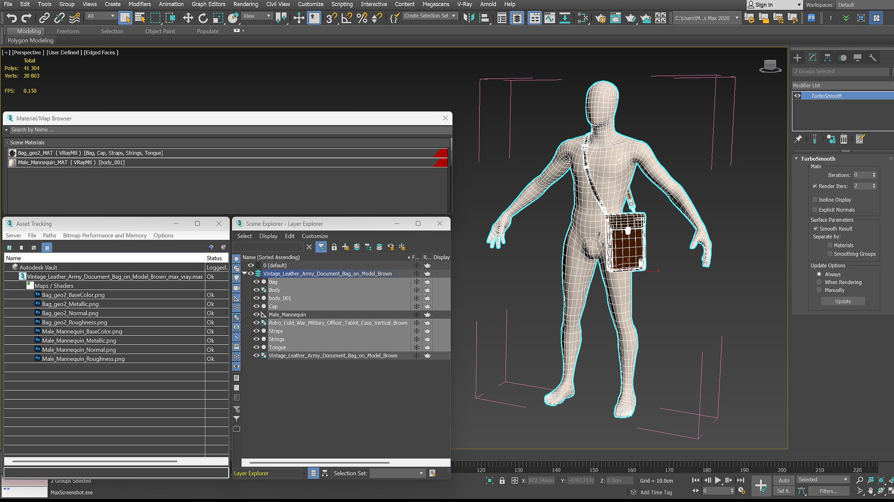Open the Rendering menu

click(x=246, y=4)
